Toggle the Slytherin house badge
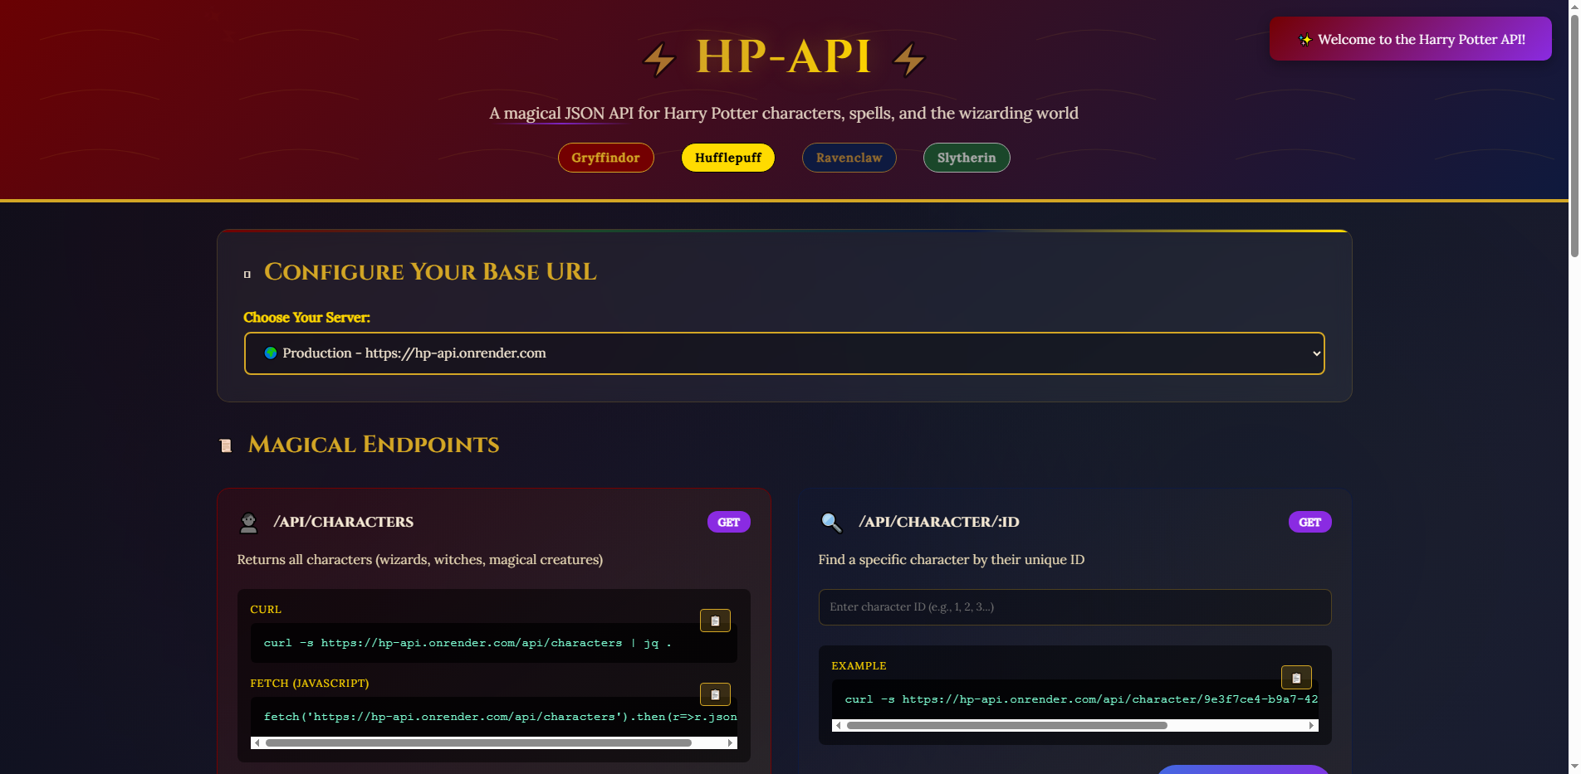This screenshot has height=774, width=1581. pyautogui.click(x=966, y=157)
